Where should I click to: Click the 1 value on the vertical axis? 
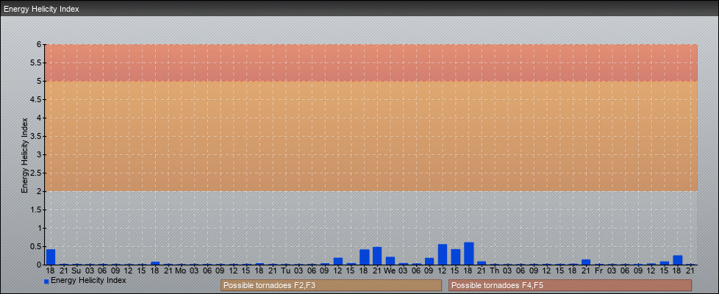[39, 228]
